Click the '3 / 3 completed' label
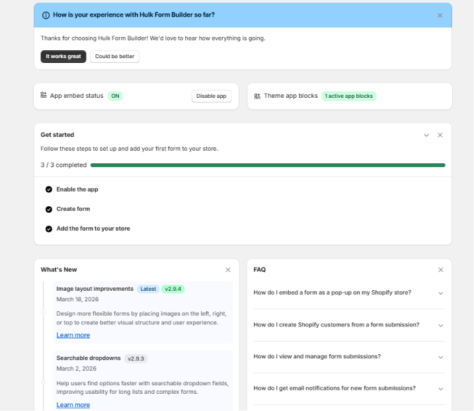The image size is (474, 411). click(x=63, y=165)
